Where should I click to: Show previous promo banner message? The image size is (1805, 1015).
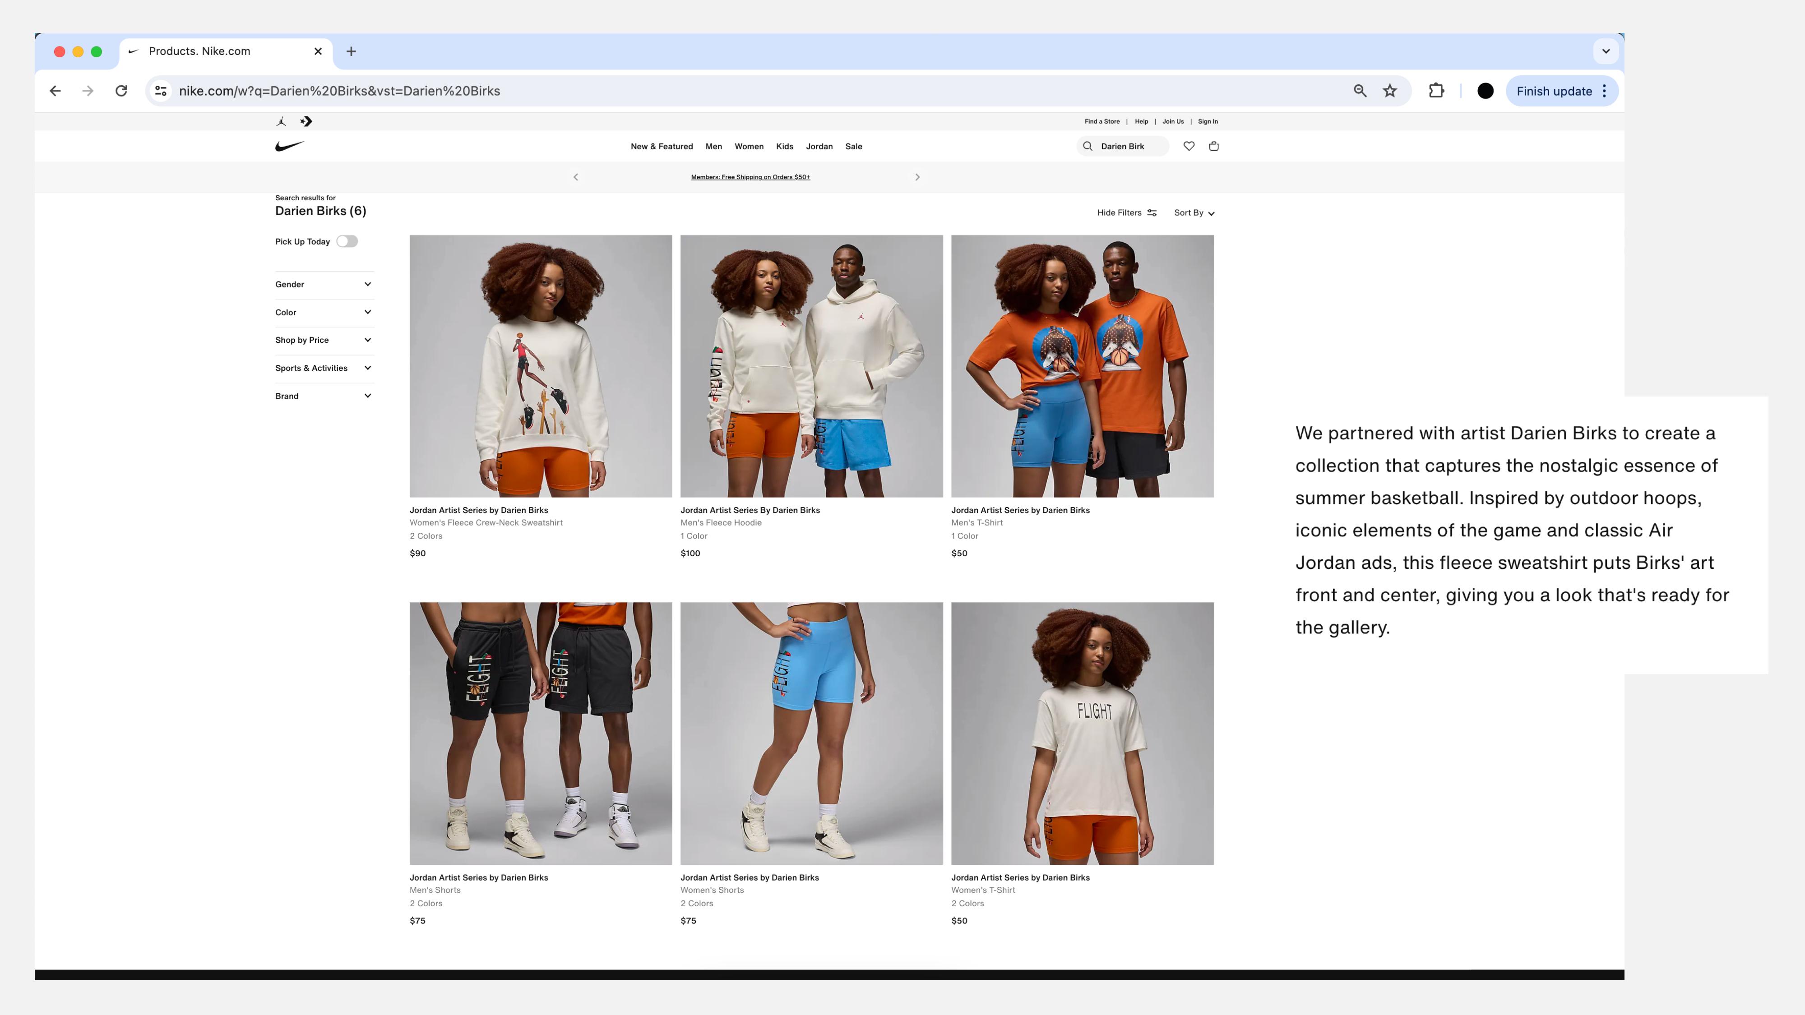click(576, 177)
